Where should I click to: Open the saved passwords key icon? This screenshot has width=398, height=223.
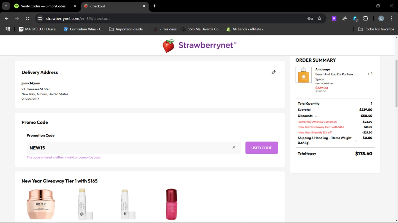(x=310, y=19)
